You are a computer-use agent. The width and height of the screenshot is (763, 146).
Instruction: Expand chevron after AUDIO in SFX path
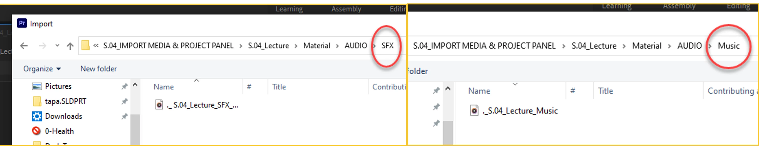pos(374,46)
